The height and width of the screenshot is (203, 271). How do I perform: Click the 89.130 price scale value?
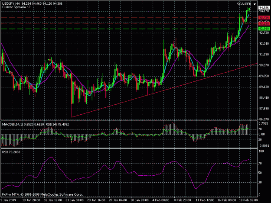pos(264,87)
